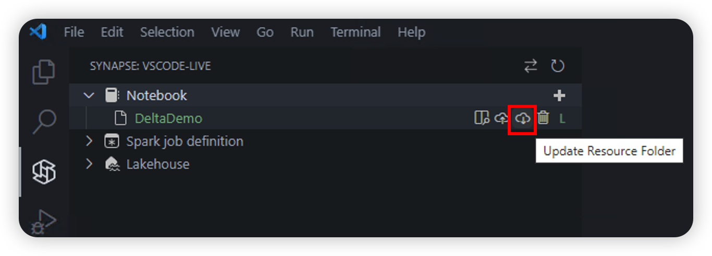Delete DeltaDemo with trash icon

click(x=543, y=118)
